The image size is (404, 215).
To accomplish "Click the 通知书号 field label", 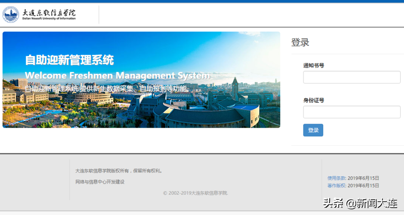I will point(314,65).
